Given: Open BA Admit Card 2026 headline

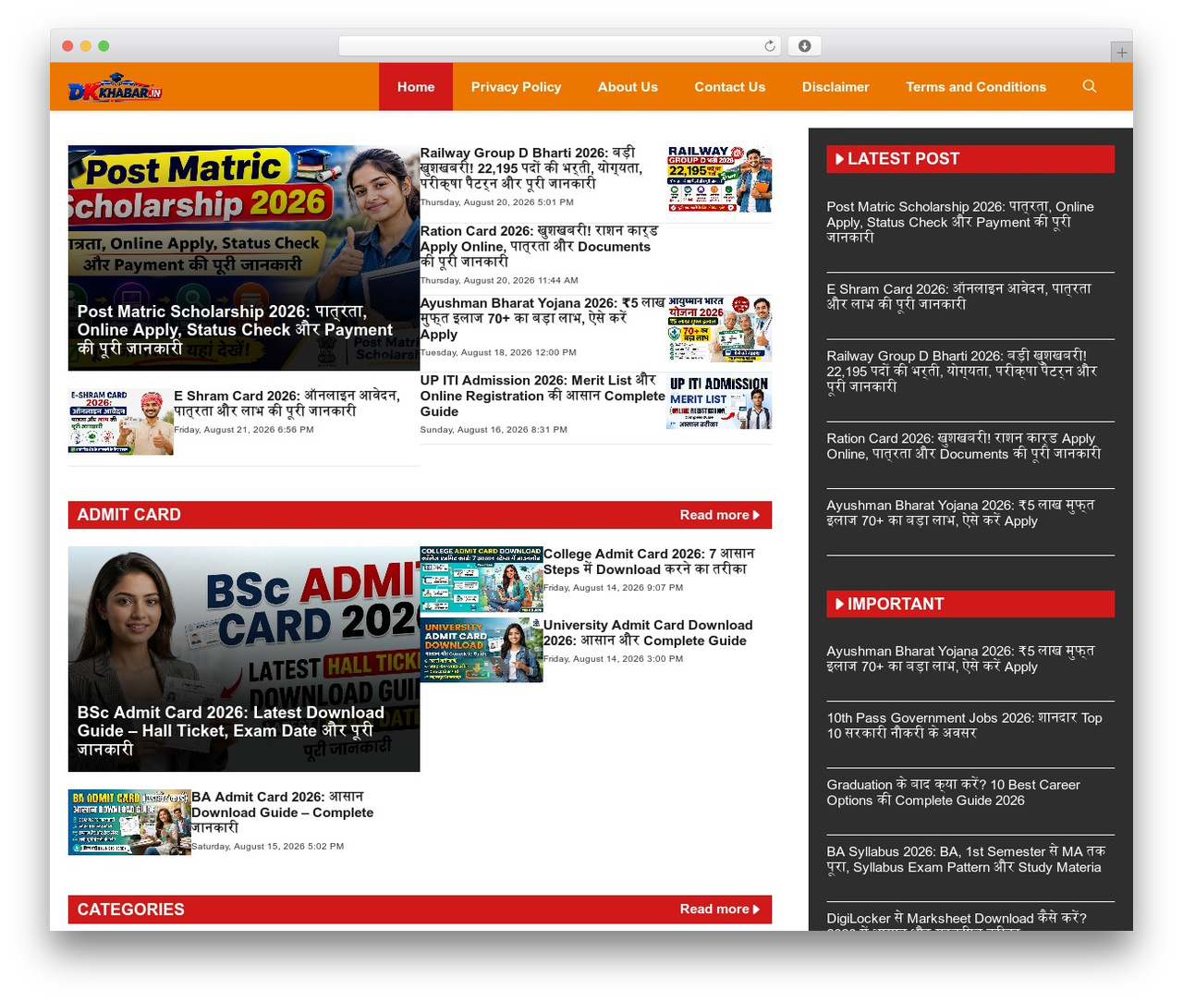Looking at the screenshot, I should click(282, 812).
